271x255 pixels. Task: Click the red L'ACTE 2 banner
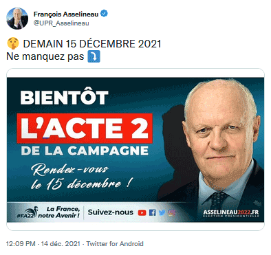(x=85, y=129)
